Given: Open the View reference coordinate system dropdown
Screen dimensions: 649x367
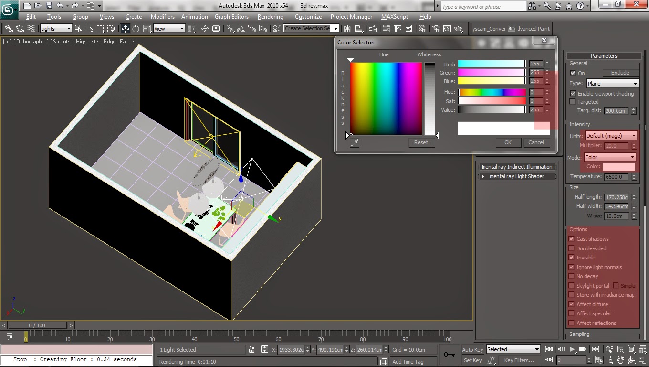Looking at the screenshot, I should (x=169, y=29).
